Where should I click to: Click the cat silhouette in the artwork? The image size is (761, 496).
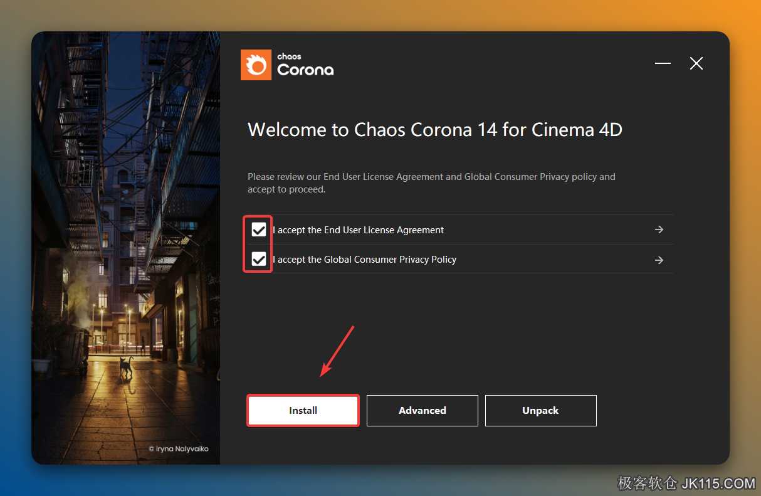[x=127, y=367]
